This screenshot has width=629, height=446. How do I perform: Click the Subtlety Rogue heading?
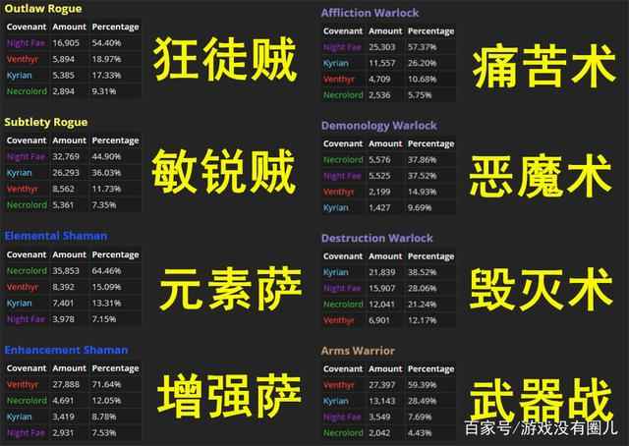coord(46,123)
